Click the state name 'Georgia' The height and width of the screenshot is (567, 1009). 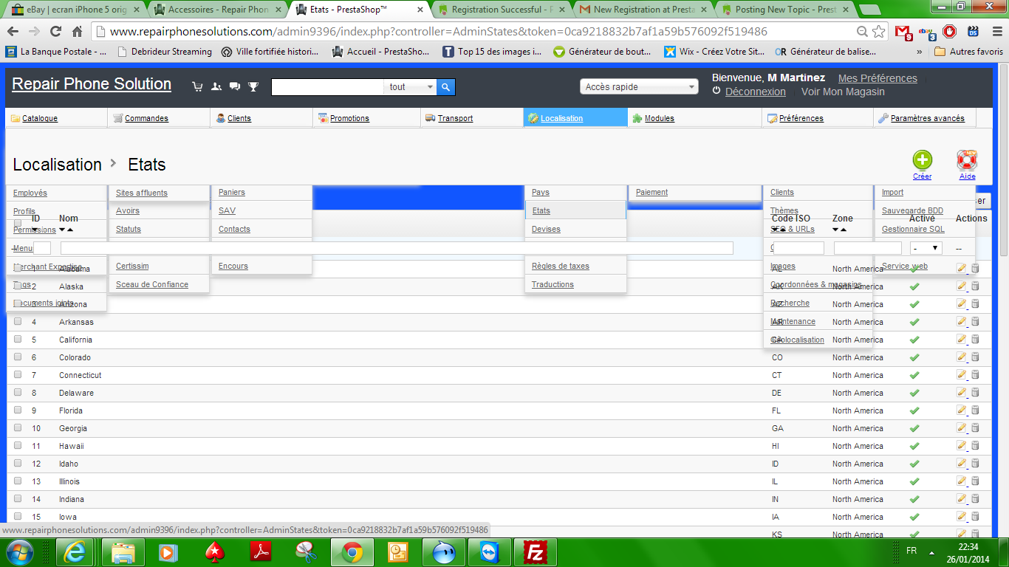tap(73, 428)
